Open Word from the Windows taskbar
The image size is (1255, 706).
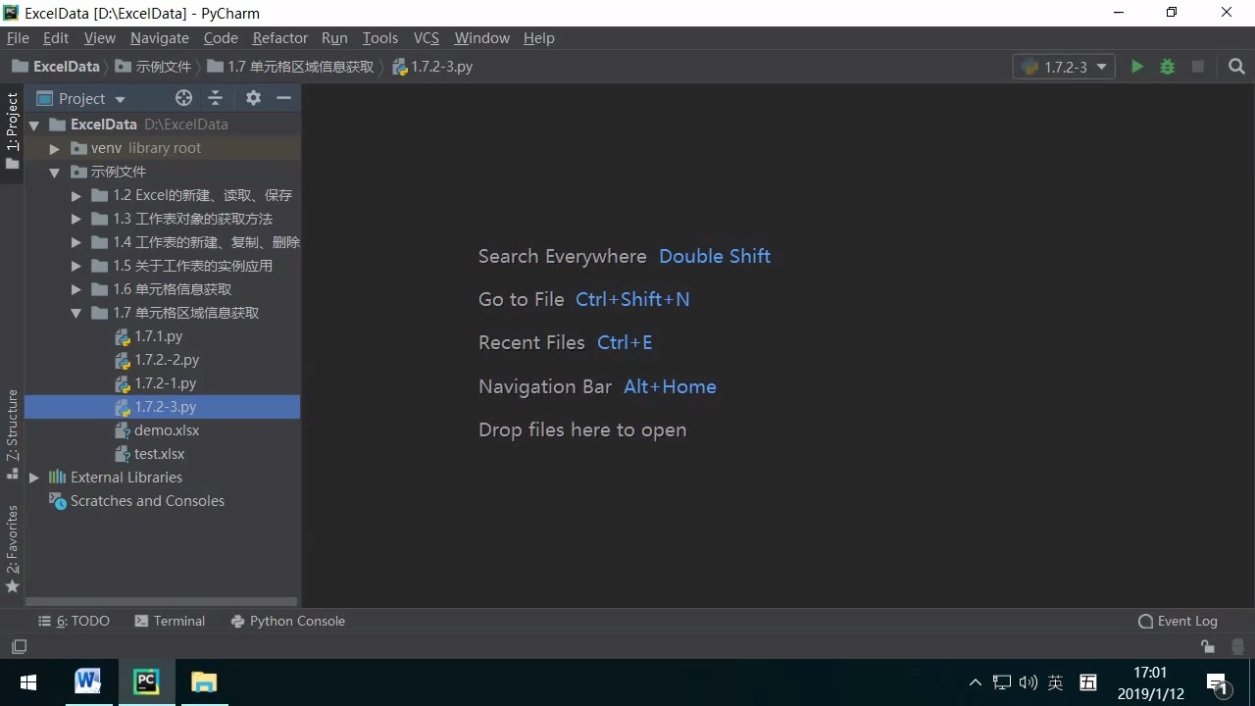tap(87, 681)
